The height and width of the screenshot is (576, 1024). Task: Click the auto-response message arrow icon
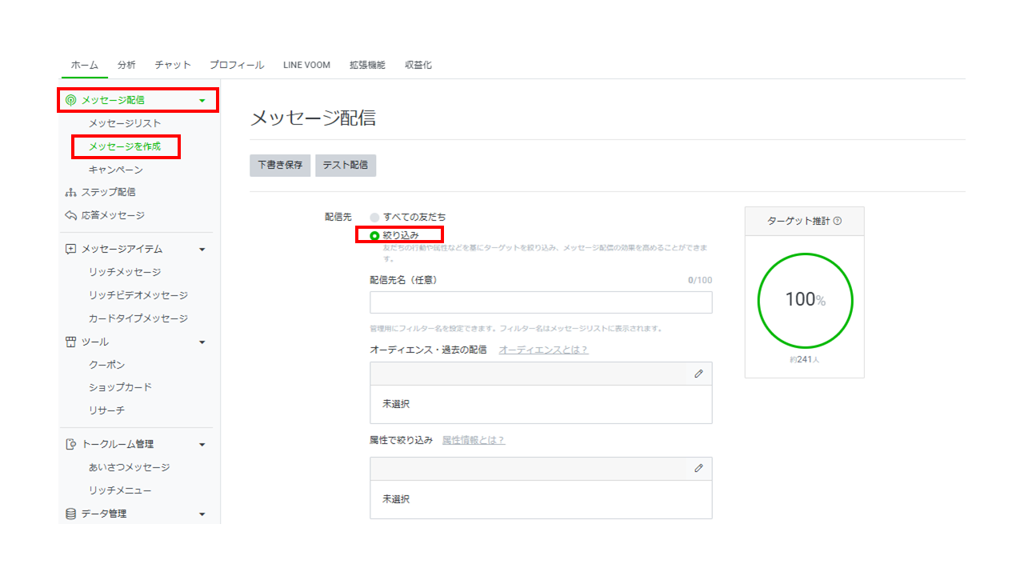pyautogui.click(x=70, y=215)
